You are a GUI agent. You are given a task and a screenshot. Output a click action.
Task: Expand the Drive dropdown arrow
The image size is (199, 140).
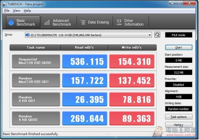tap(150, 35)
